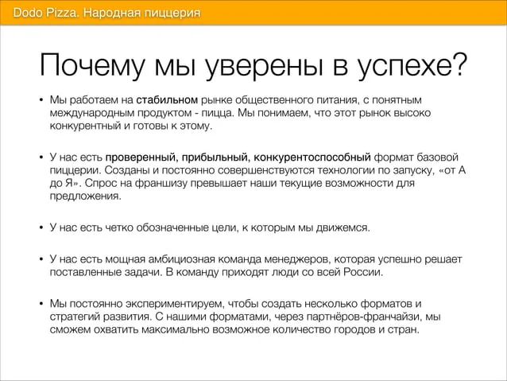Click the word 'предложения.'
Screen dimensions: 507x381
(x=85, y=196)
